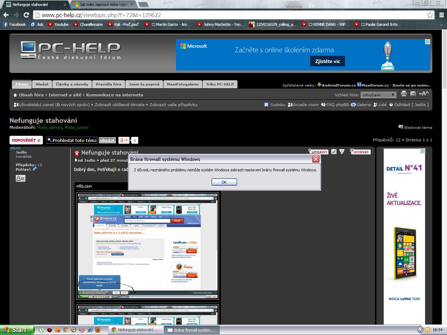The image size is (447, 335).
Task: Open the 'Pravidla fóra' tab
Action: coord(109,84)
